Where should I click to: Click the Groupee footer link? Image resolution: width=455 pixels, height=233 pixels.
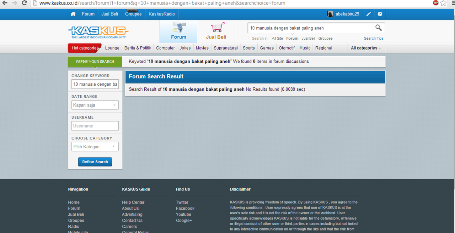click(76, 221)
